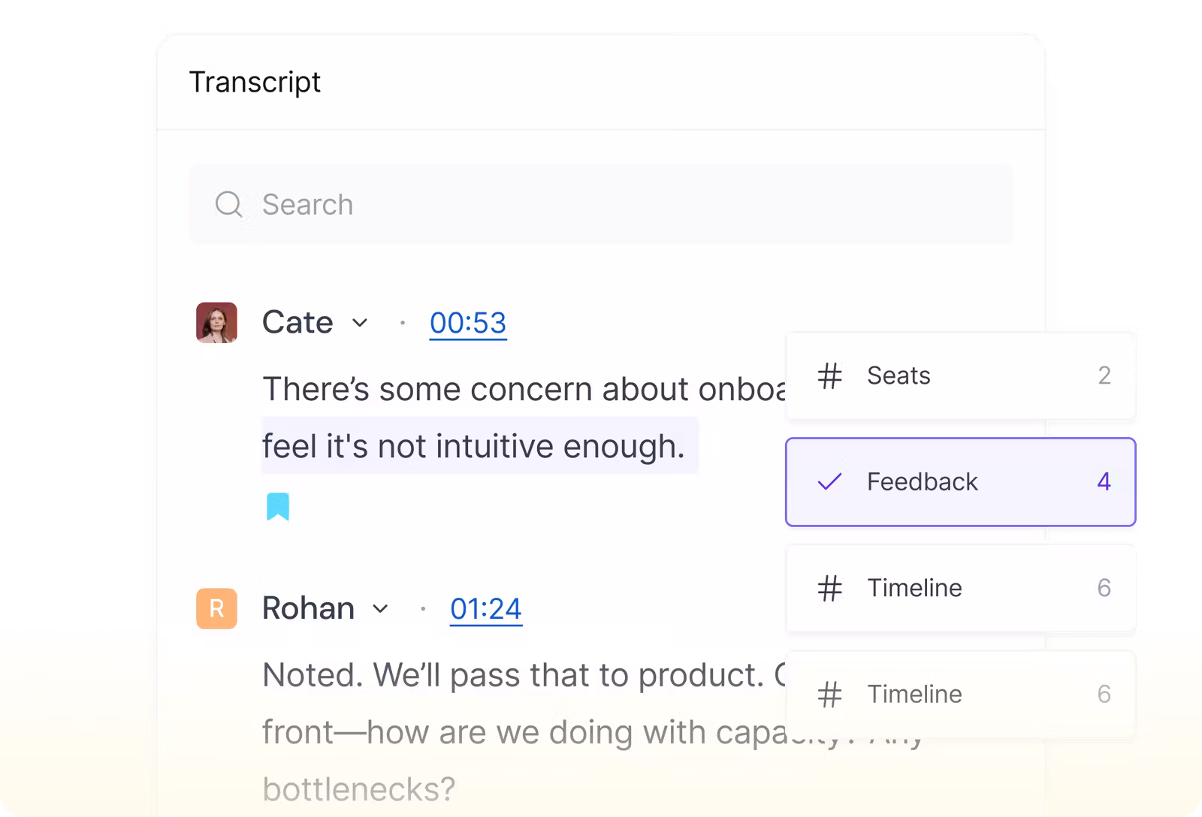Expand the dropdown chevron next to Cate
Screen dimensions: 1202x817
point(360,323)
